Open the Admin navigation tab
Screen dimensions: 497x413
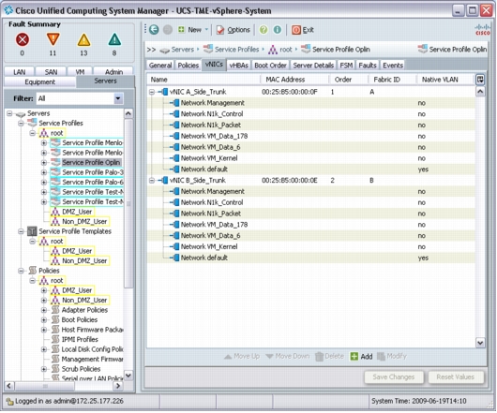click(x=113, y=72)
